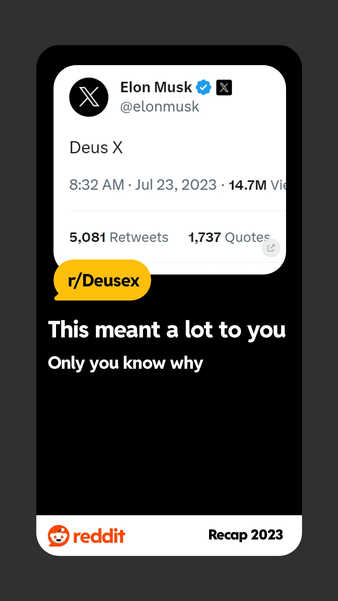This screenshot has width=338, height=601.
Task: Click the square X affiliation badge
Action: click(224, 87)
